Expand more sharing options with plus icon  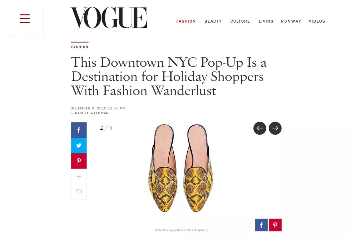[79, 176]
